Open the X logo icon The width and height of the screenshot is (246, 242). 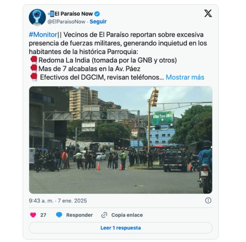pos(208,14)
